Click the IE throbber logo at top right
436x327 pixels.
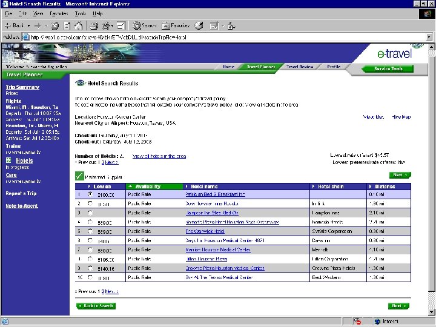[426, 14]
